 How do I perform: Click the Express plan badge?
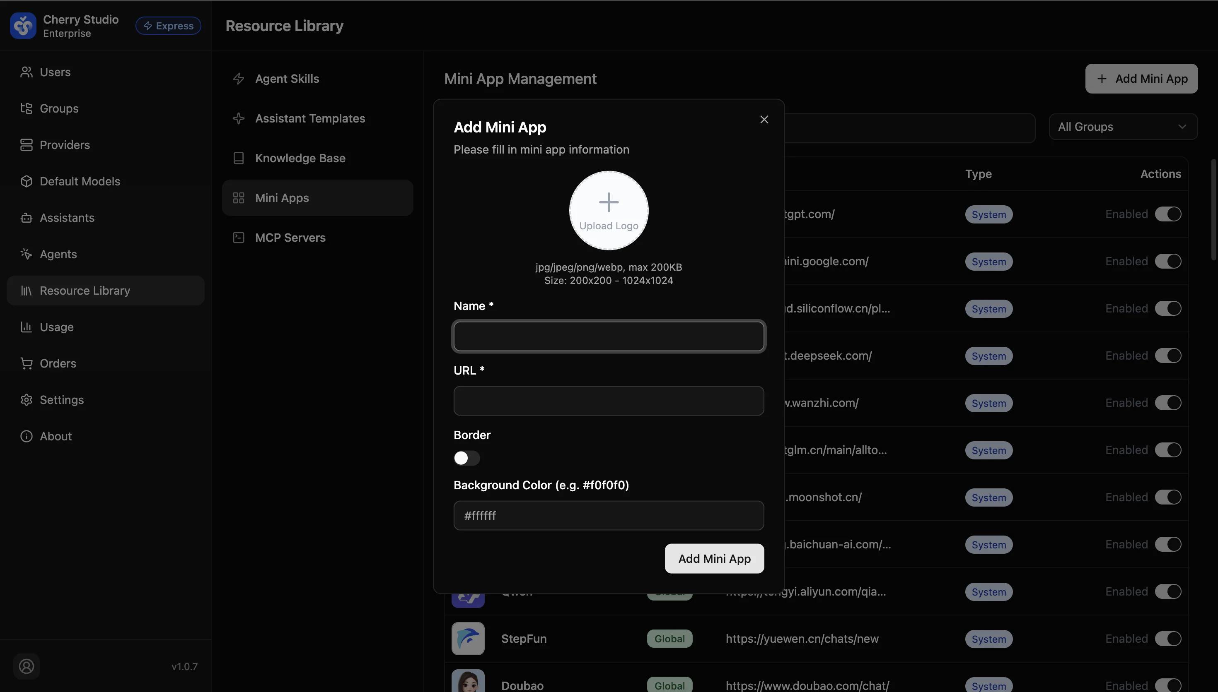coord(168,26)
